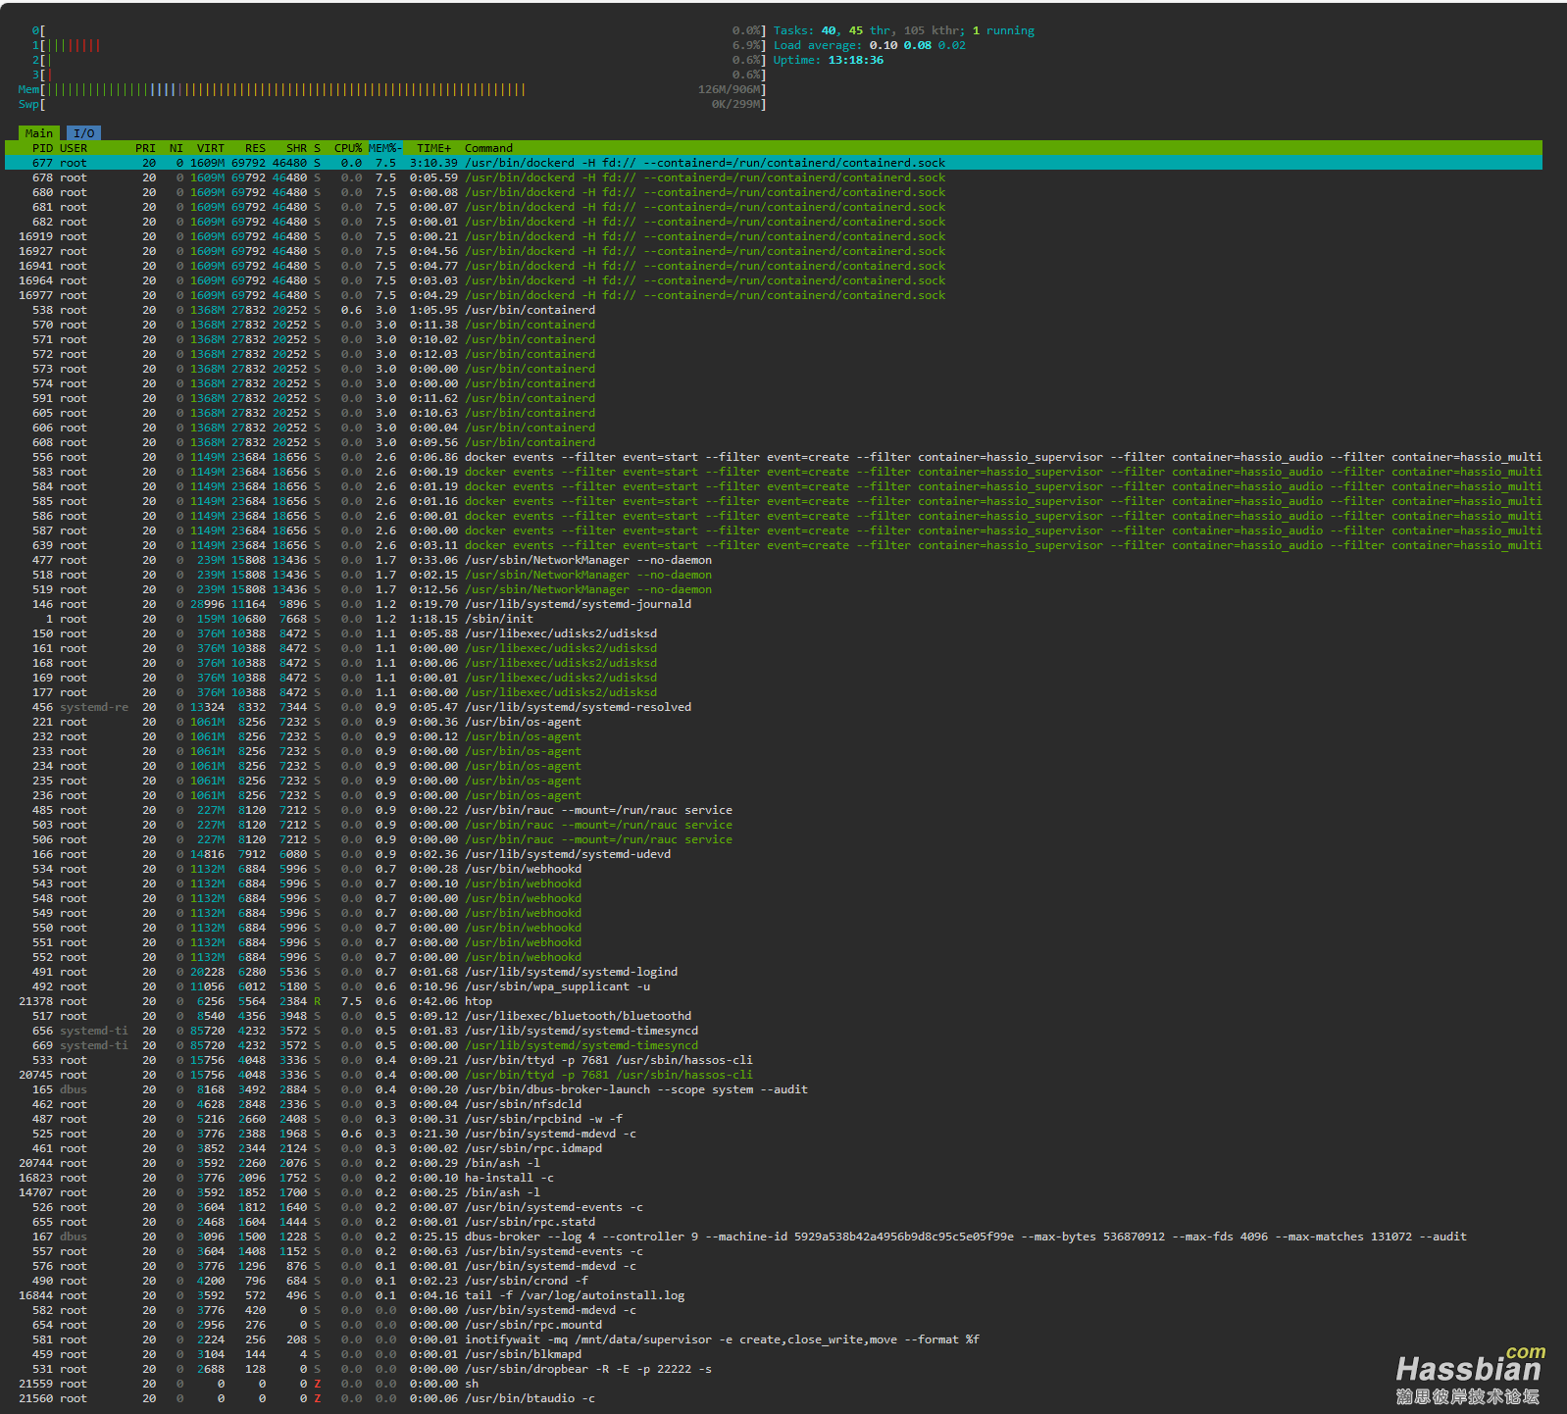Select crond -f row PID 490
1567x1414 pixels.
774,1281
